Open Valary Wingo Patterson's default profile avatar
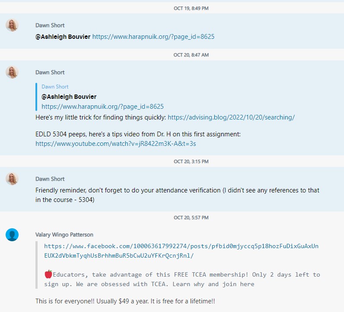 pyautogui.click(x=12, y=235)
